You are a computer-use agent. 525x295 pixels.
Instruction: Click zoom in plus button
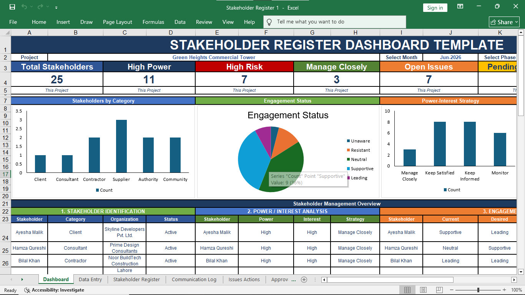[504, 290]
